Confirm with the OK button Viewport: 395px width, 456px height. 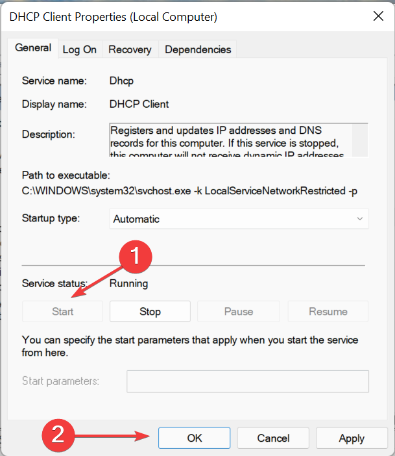coord(195,438)
